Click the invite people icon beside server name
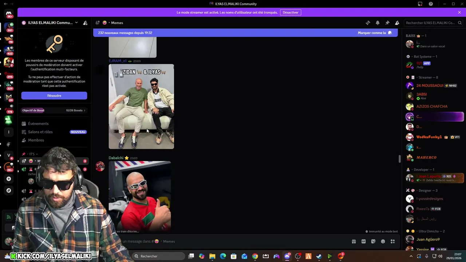466x262 pixels. point(85,23)
